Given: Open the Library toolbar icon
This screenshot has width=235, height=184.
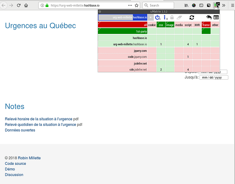Looking at the screenshot, I should tap(186, 6).
